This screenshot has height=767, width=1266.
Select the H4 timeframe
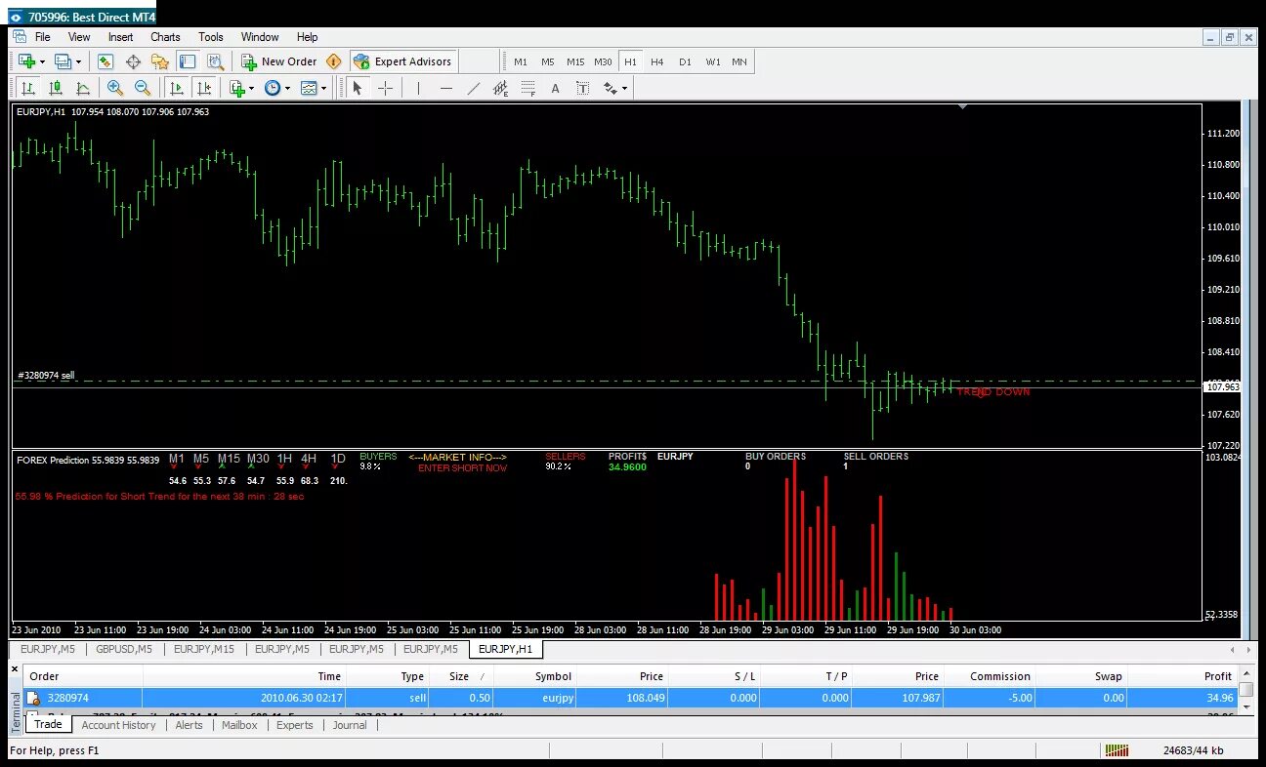pos(657,61)
